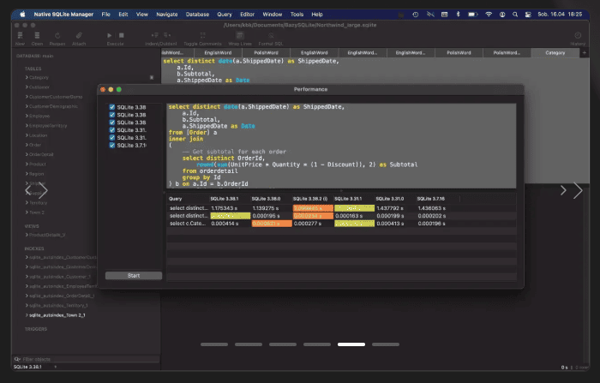Expand the Product table node
The image size is (600, 383).
(27, 164)
